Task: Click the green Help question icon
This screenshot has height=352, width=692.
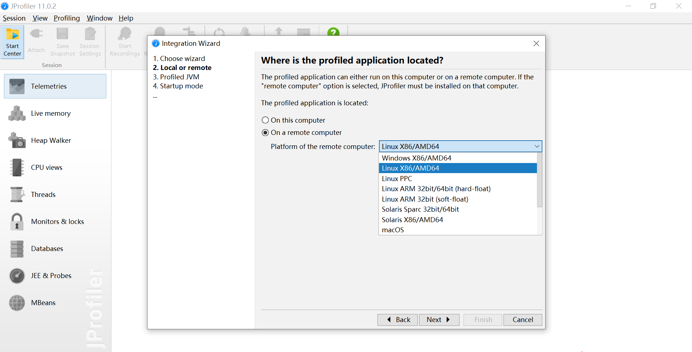Action: 333,32
